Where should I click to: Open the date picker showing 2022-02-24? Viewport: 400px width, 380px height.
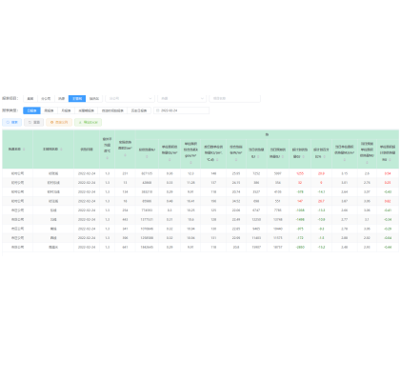181,110
